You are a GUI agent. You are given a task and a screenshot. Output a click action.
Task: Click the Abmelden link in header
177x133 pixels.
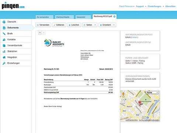[170, 6]
